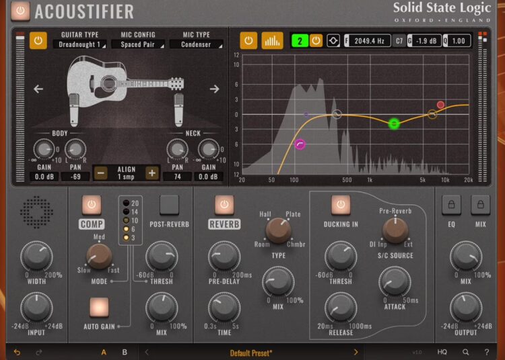Click the C7 note field
Viewport: 505px width, 360px height.
click(x=399, y=41)
